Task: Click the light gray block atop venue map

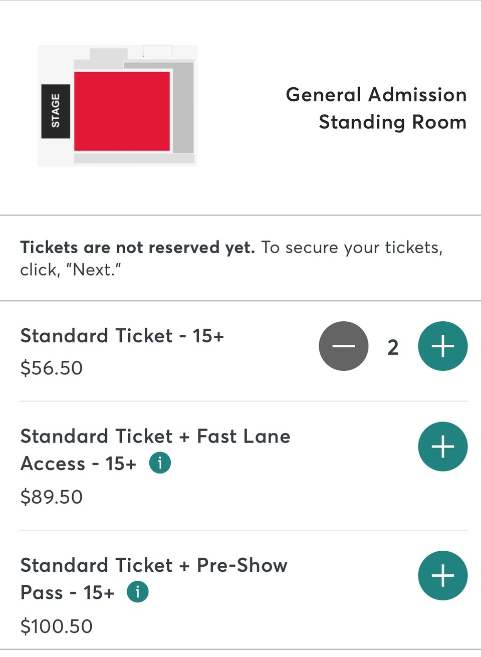Action: 108,54
